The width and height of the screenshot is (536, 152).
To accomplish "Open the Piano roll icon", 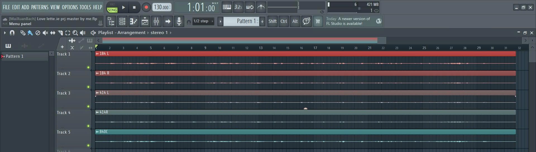I will coord(133,21).
